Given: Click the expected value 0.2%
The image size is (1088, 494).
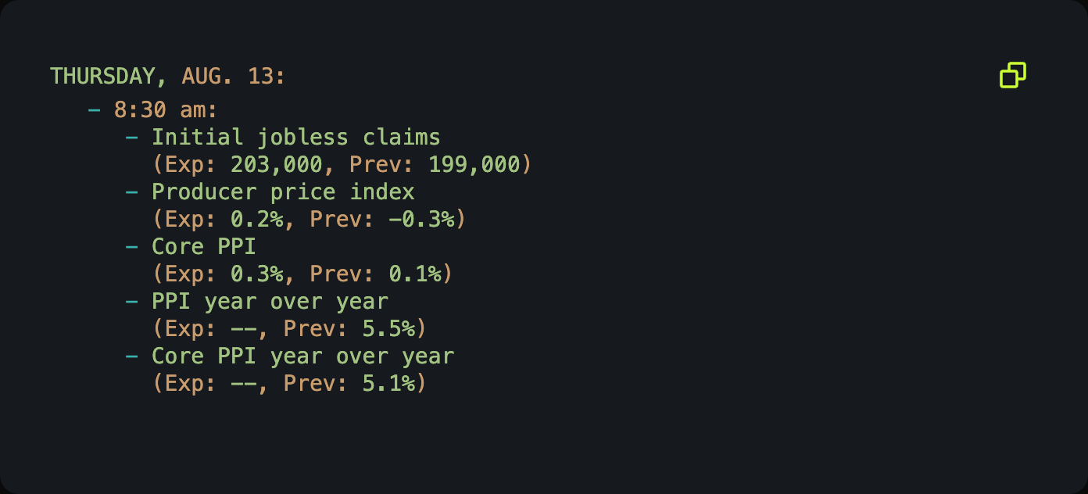Looking at the screenshot, I should coord(256,220).
